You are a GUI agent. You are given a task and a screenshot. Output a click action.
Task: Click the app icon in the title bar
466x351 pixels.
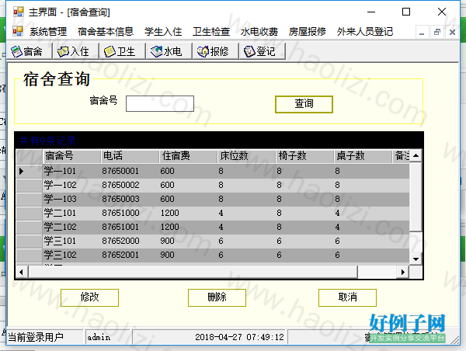18,12
